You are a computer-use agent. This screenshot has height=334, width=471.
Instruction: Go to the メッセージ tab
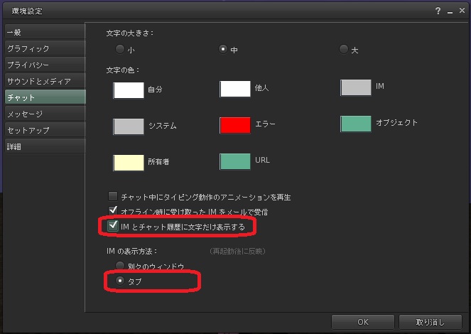(x=43, y=114)
